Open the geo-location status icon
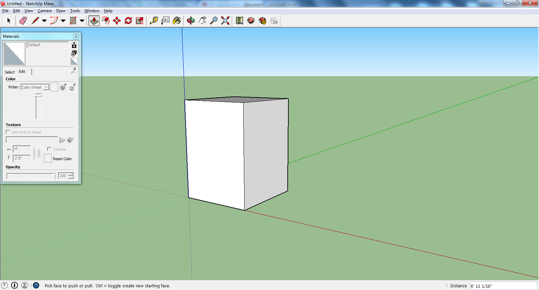The height and width of the screenshot is (290, 539). (4, 285)
